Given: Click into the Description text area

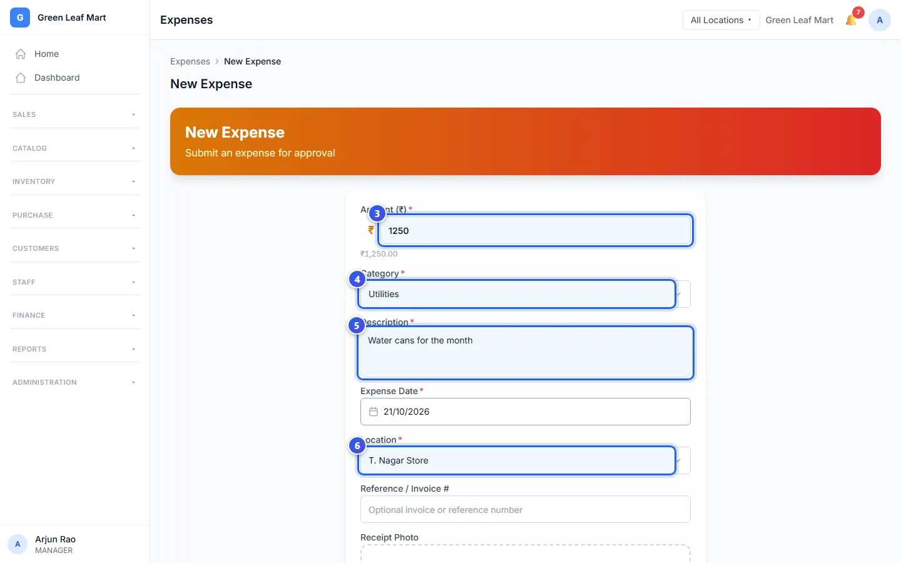Looking at the screenshot, I should [526, 353].
